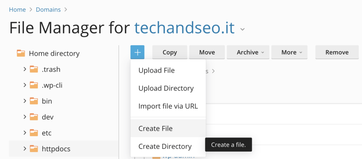Expand the bin tree node chevron

(x=25, y=101)
